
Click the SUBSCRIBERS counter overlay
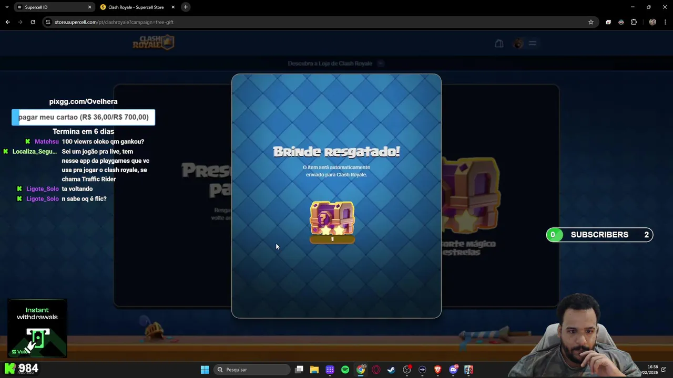[599, 235]
